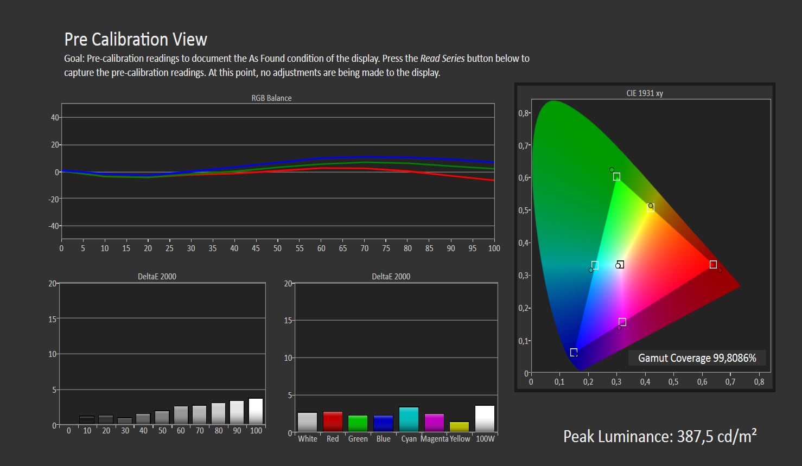Click the Gamut Coverage 99,8086% label

coord(697,358)
